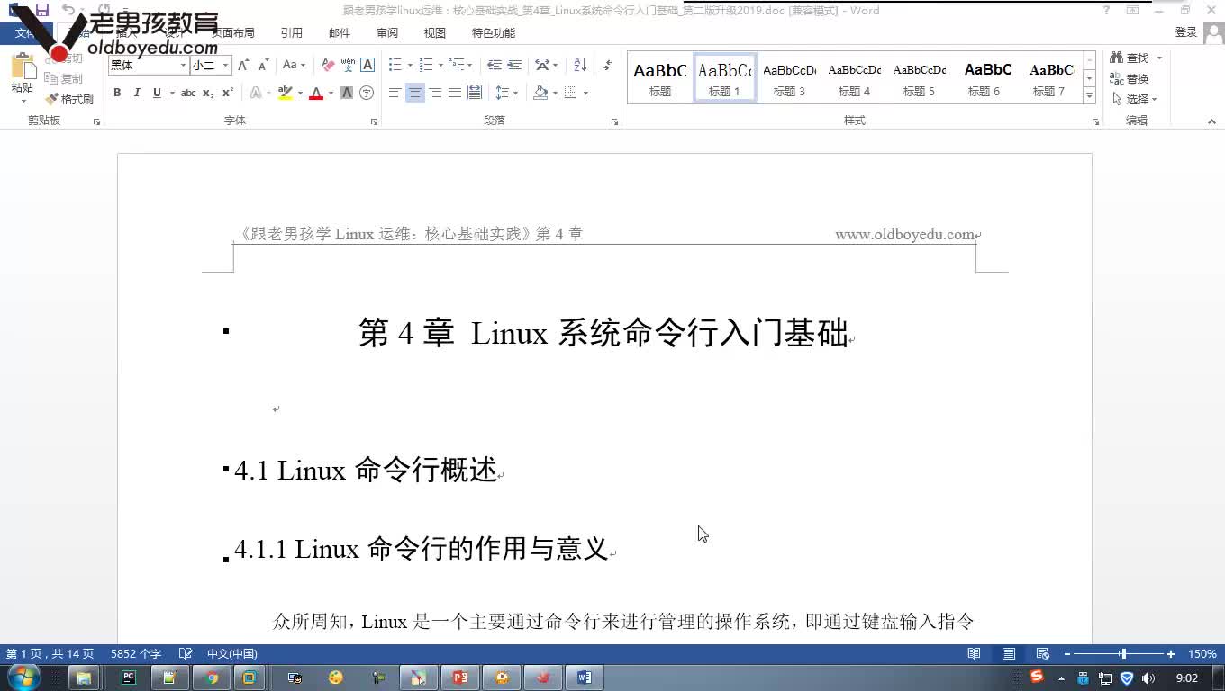Click the Windows Start button

[23, 677]
